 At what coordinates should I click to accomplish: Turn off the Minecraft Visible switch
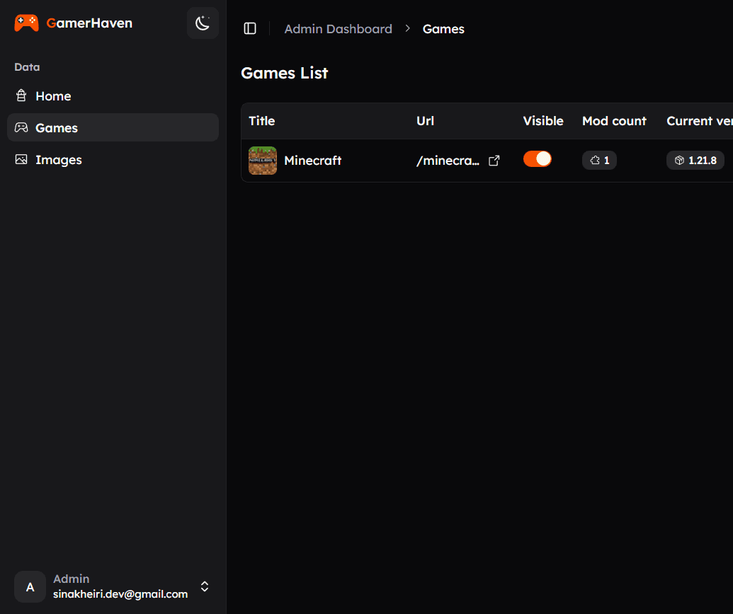537,159
